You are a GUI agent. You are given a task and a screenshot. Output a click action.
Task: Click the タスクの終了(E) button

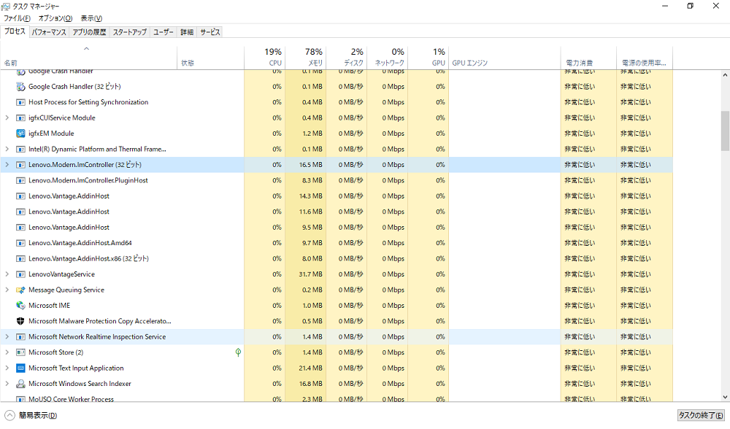[701, 416]
